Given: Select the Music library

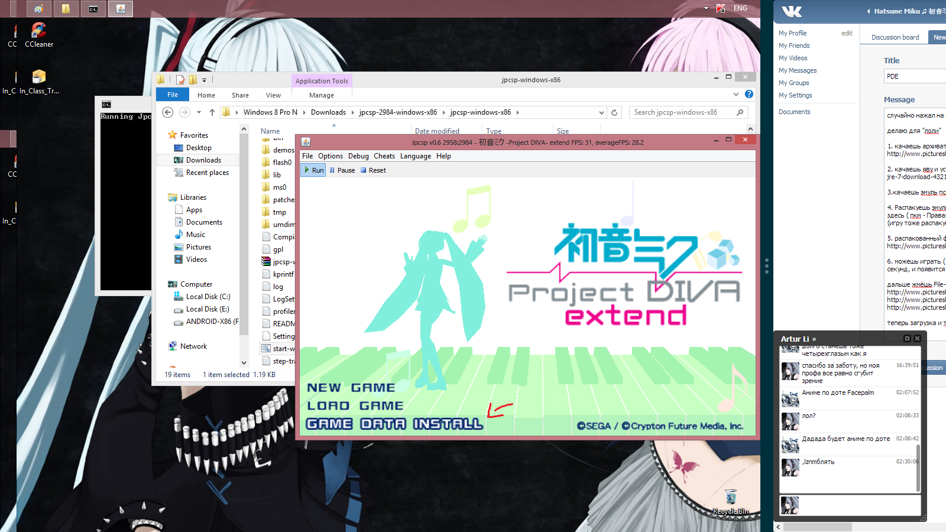Looking at the screenshot, I should [x=196, y=235].
